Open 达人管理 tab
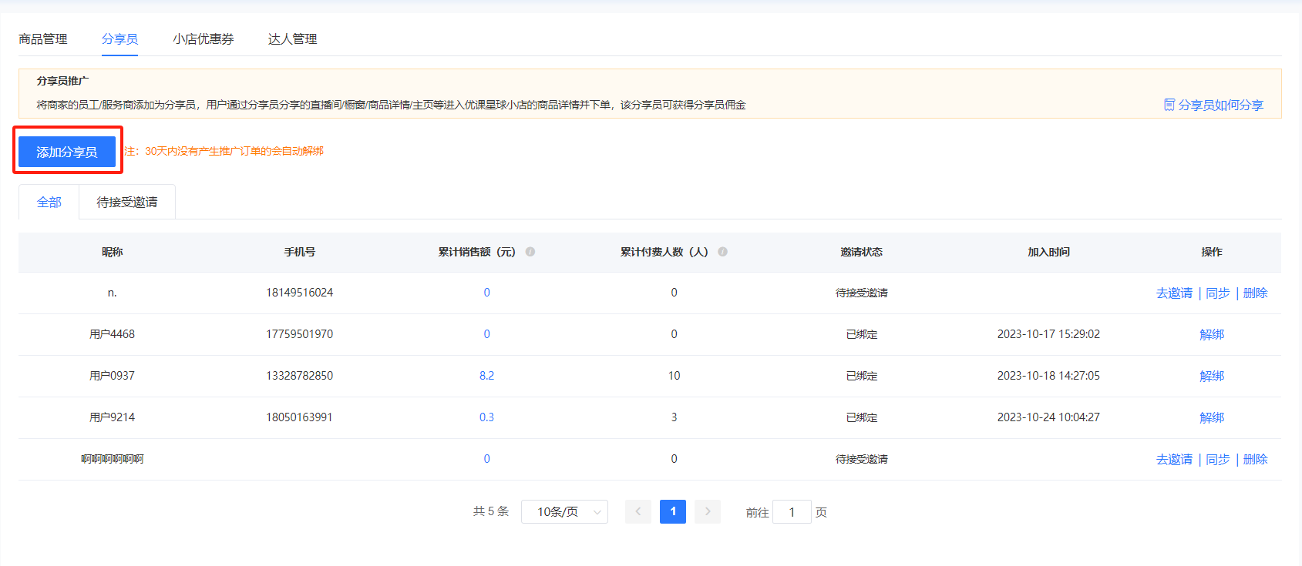Image resolution: width=1302 pixels, height=566 pixels. (292, 39)
